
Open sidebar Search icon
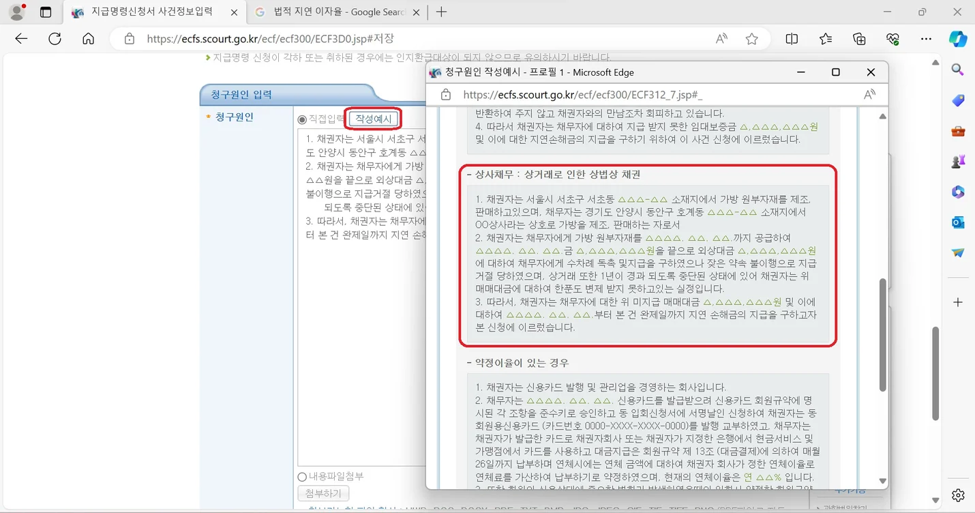(x=958, y=70)
